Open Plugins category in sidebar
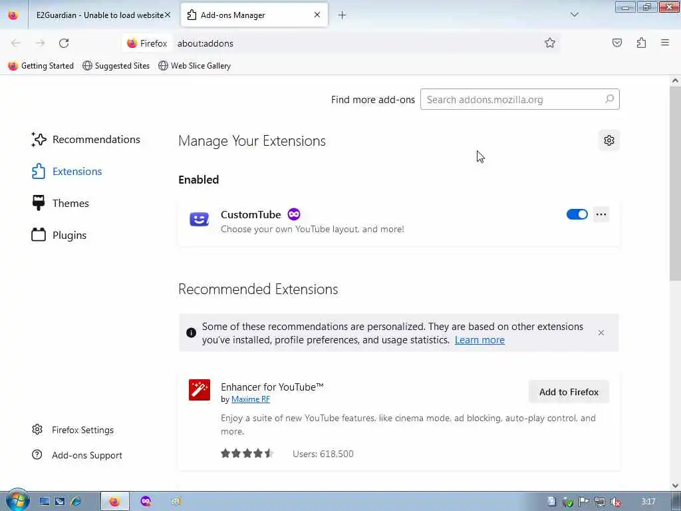 coord(59,235)
